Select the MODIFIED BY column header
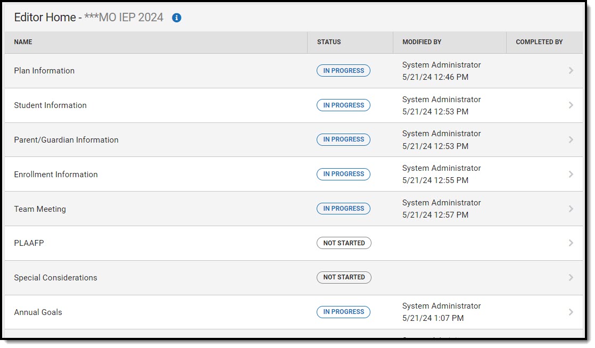 (x=422, y=42)
